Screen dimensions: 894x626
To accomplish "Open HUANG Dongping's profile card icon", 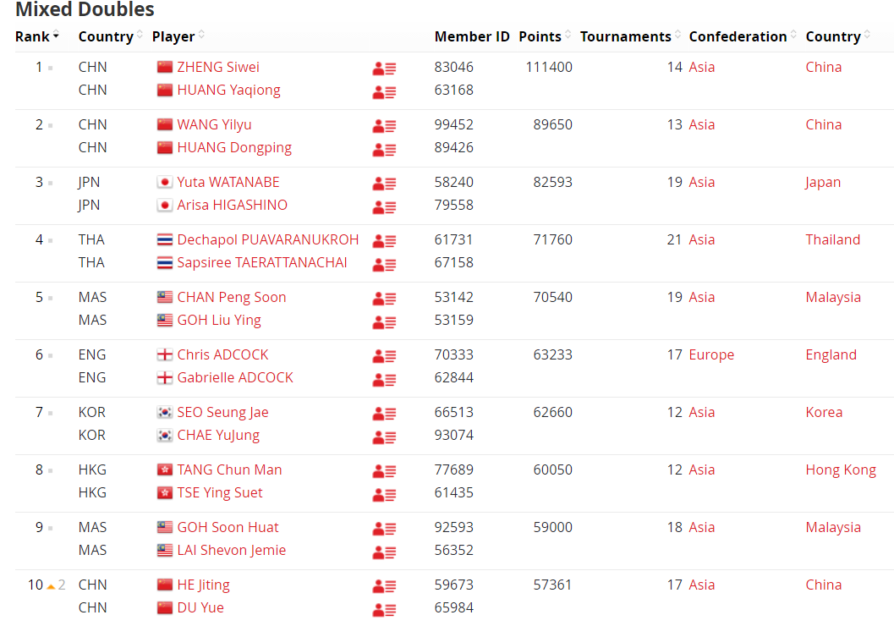I will coord(384,150).
